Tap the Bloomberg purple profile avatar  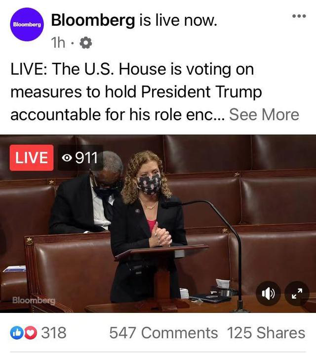(27, 24)
